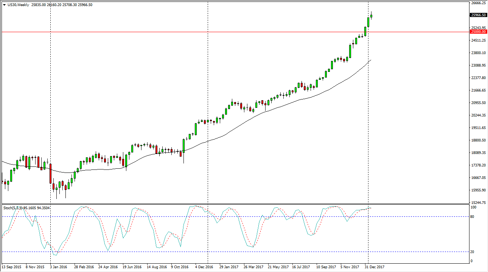
Task: Click the 26666.25 label on price scale
Action: click(x=478, y=3)
